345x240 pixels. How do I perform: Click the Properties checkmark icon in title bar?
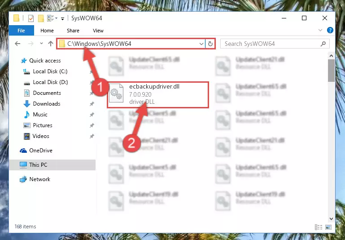click(31, 18)
